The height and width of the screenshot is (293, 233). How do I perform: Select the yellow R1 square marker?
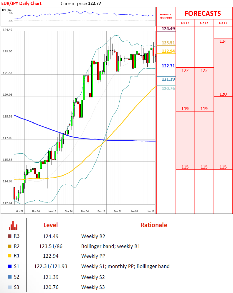click(10, 256)
